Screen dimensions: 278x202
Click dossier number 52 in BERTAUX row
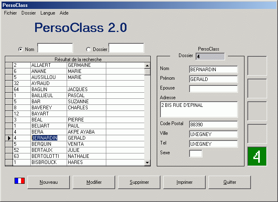tap(16, 150)
